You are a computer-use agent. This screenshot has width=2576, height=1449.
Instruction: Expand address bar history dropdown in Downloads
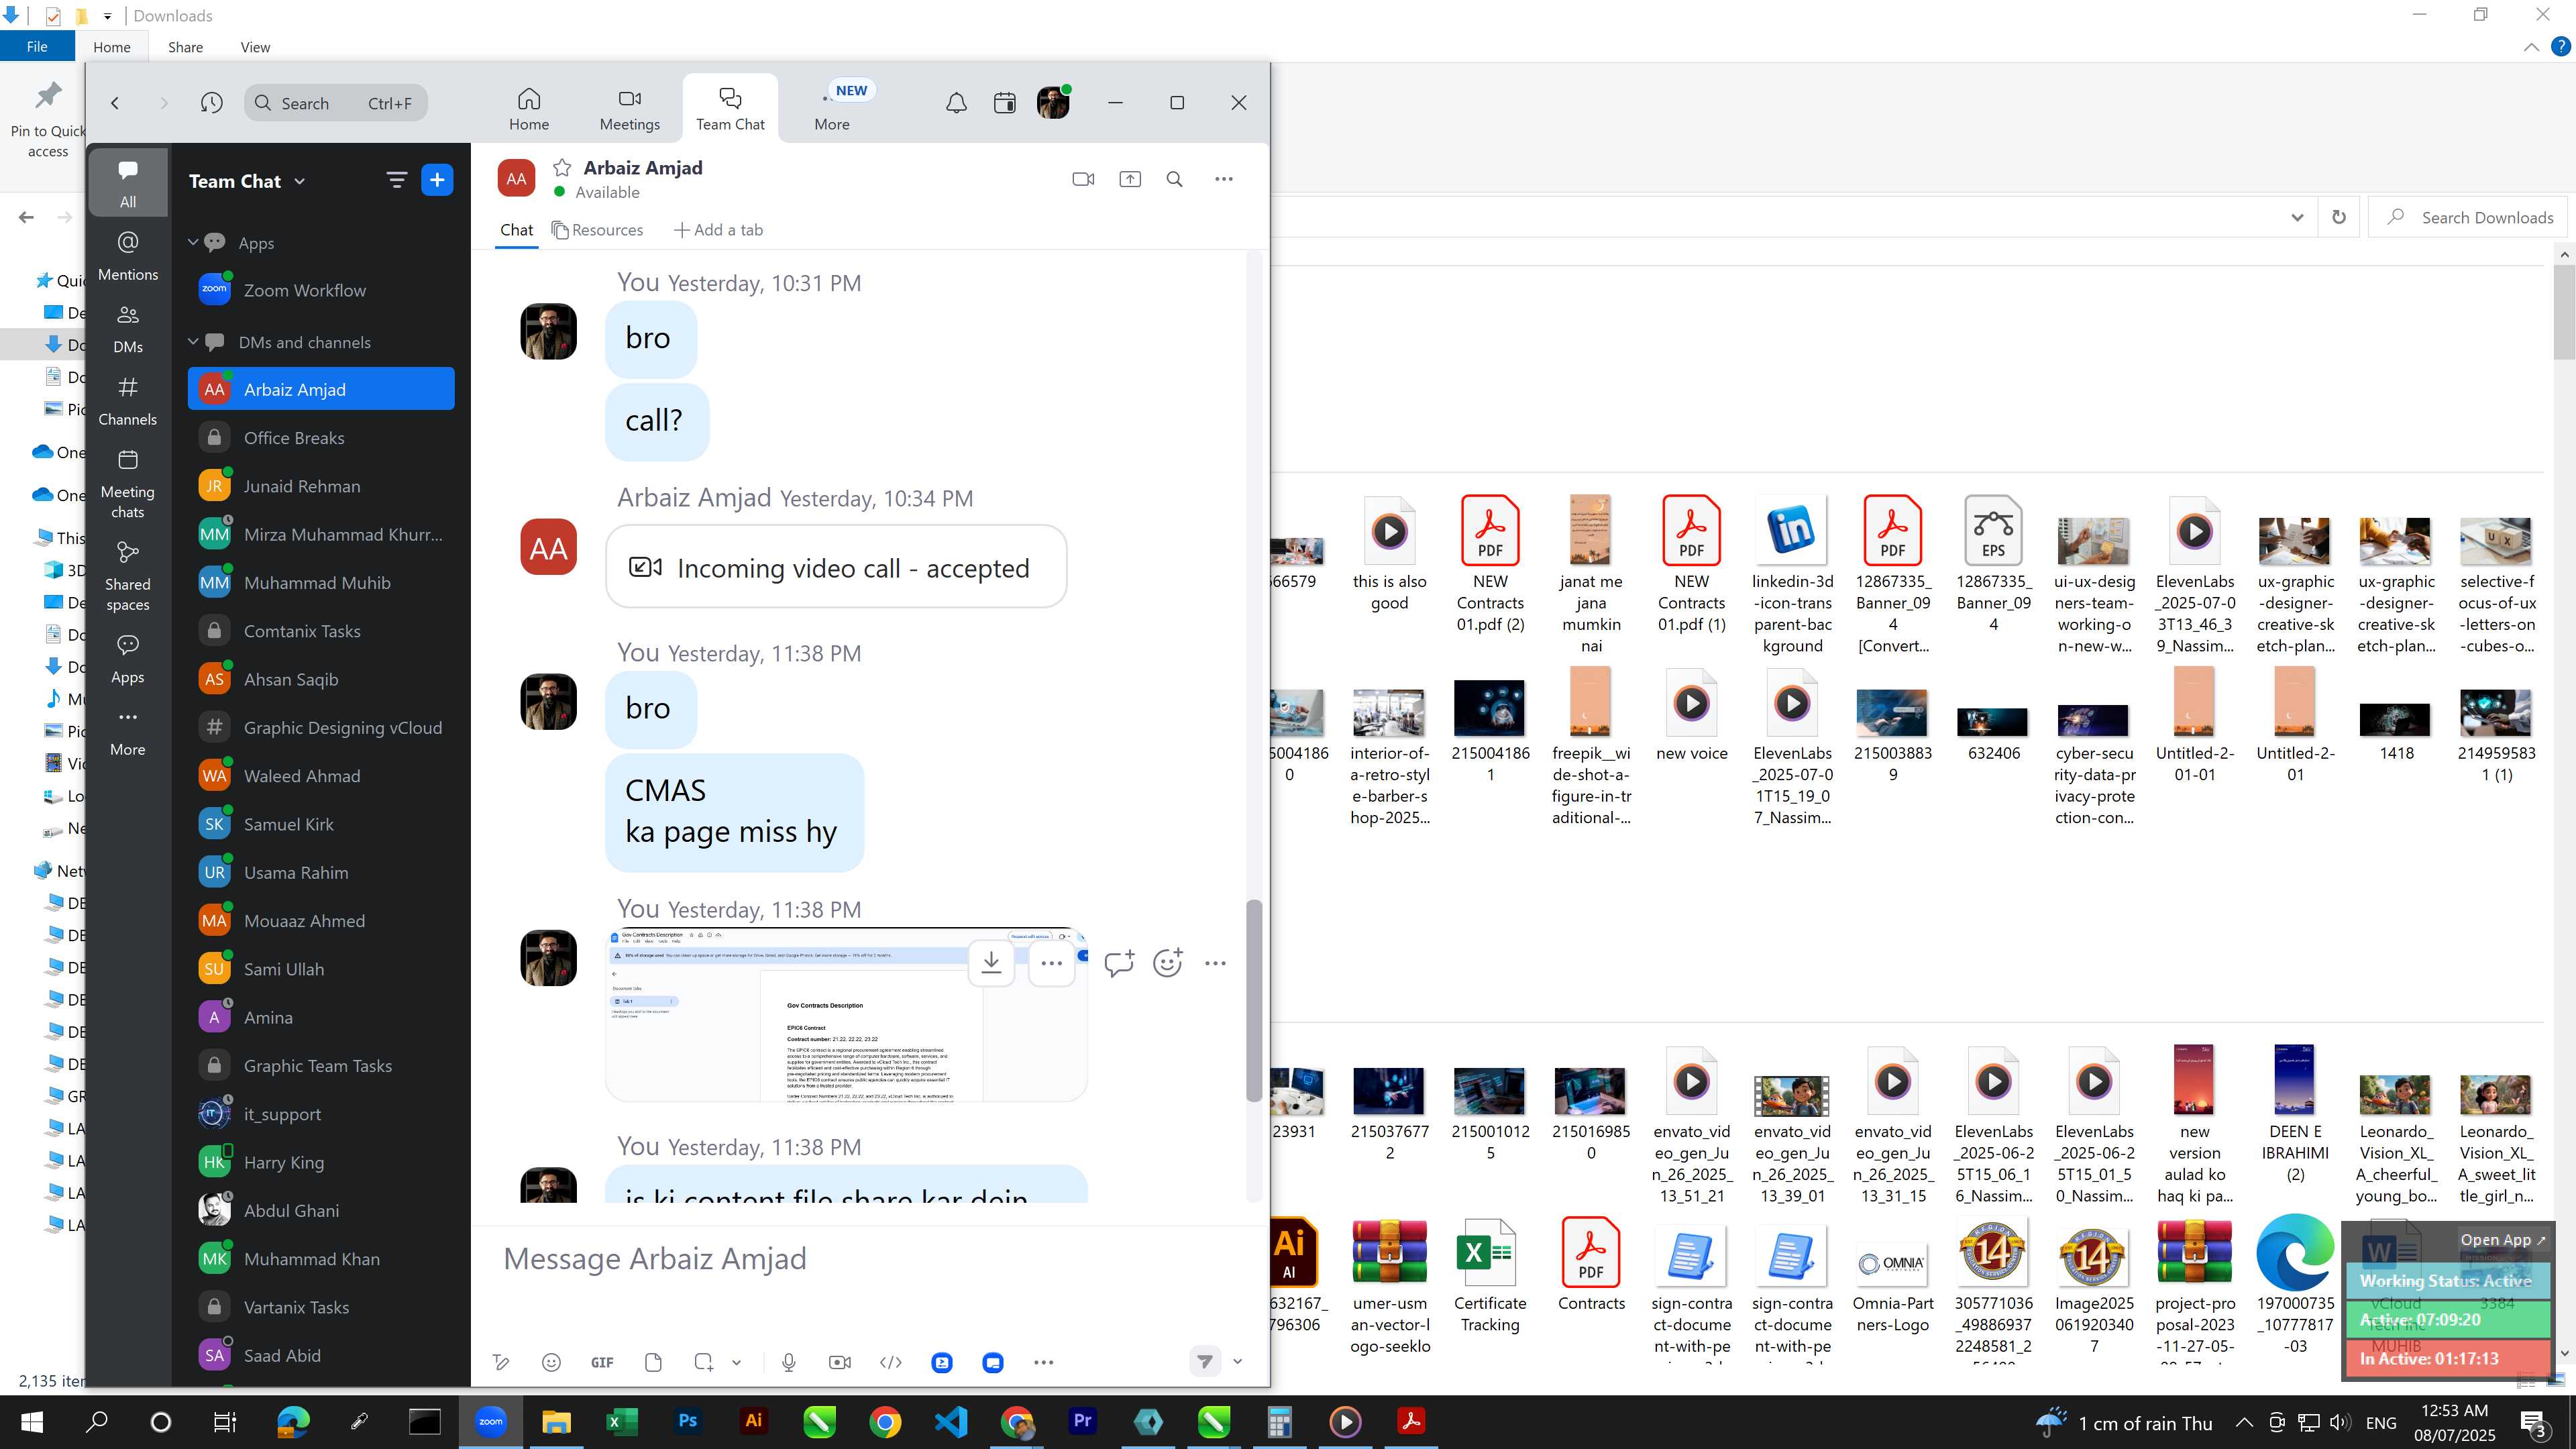(x=2297, y=217)
